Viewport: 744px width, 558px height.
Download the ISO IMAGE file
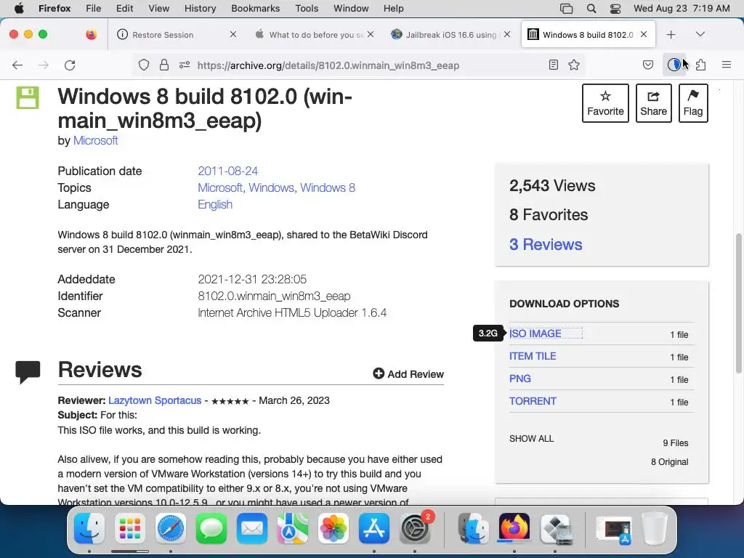(x=535, y=333)
